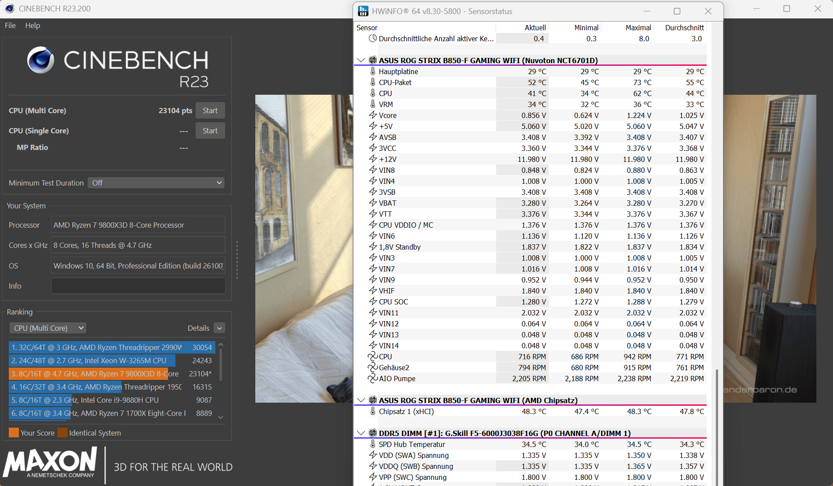The image size is (833, 486).
Task: Collapse the ASUS ROG STRIX AMD Chipsatz group
Action: click(361, 400)
